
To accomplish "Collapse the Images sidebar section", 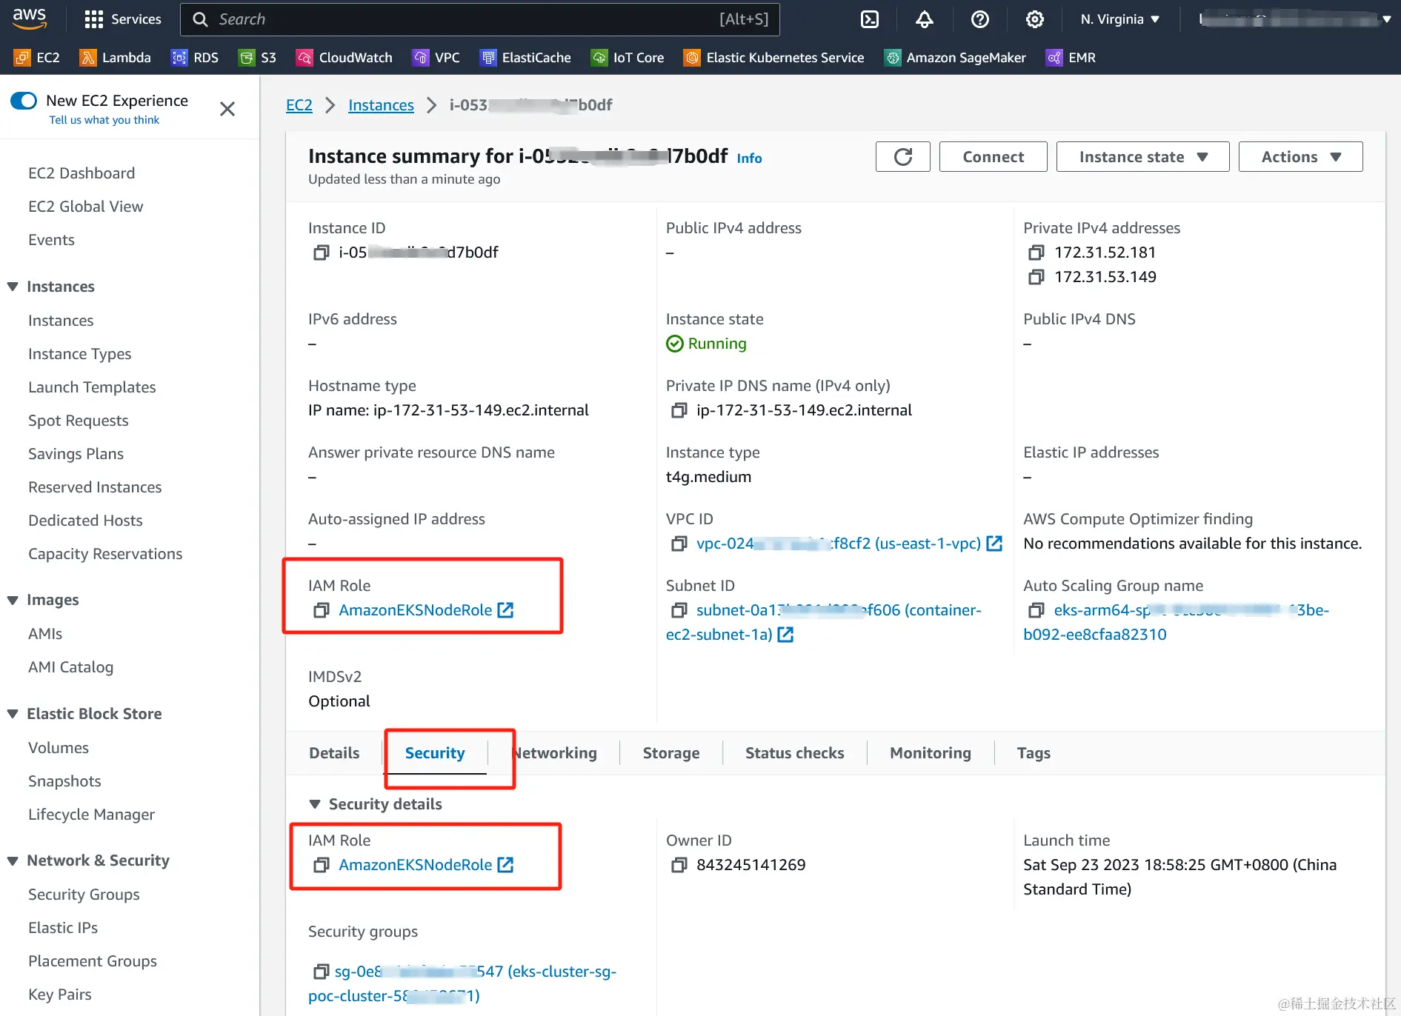I will (x=13, y=600).
